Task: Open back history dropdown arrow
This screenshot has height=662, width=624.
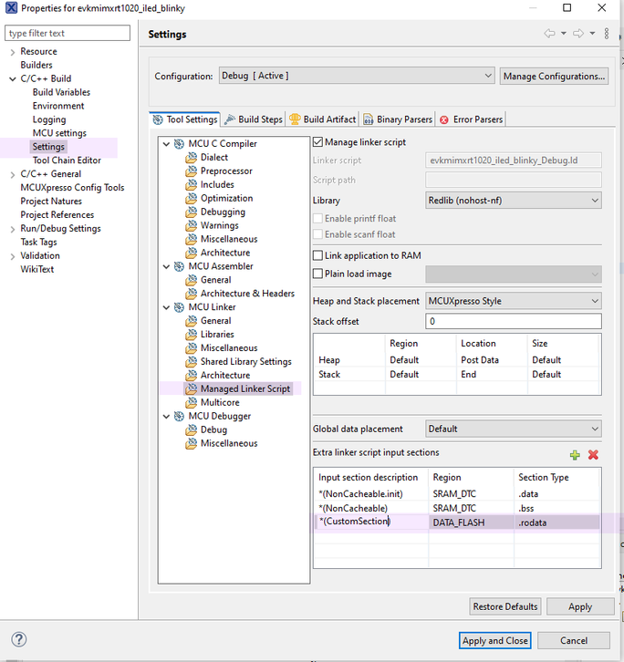Action: point(564,34)
